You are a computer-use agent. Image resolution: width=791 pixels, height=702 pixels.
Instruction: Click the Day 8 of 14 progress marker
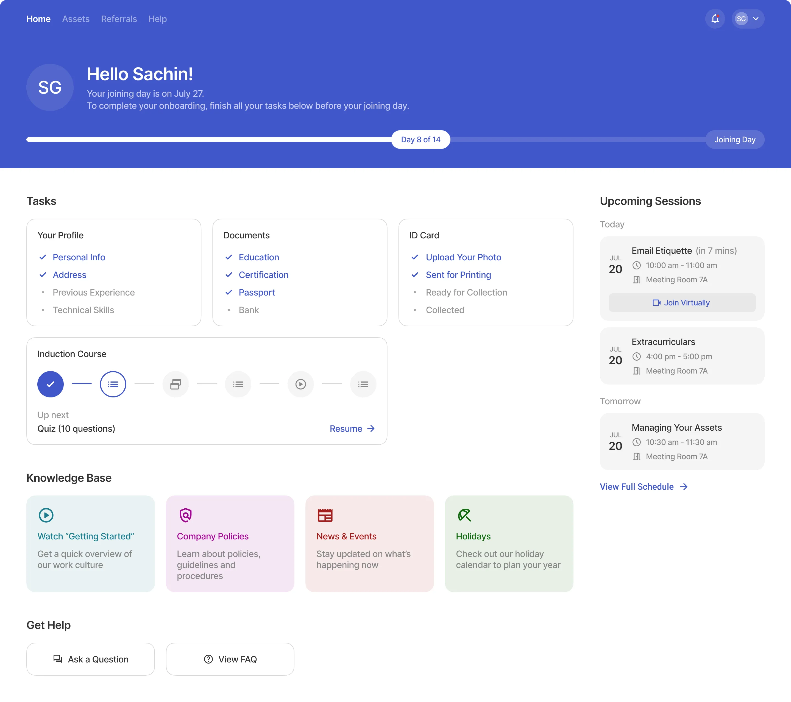(420, 140)
